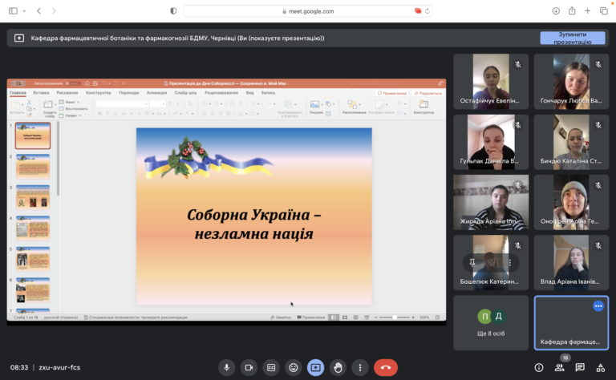
Task: Hang up with red leave call button
Action: tap(386, 367)
